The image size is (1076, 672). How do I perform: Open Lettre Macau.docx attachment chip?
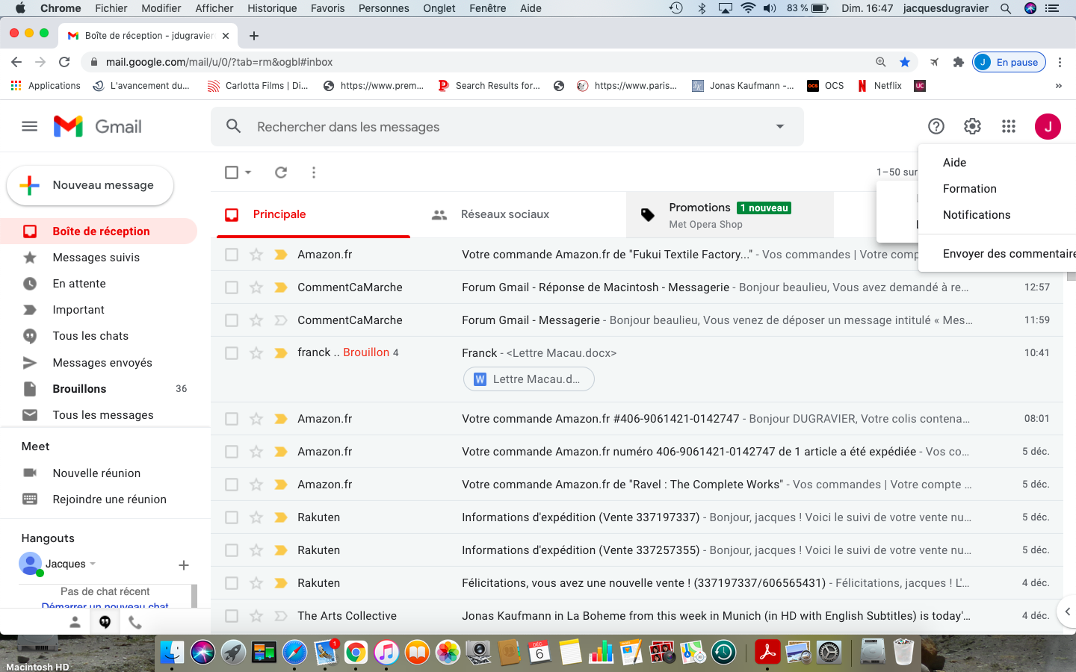[x=529, y=379]
